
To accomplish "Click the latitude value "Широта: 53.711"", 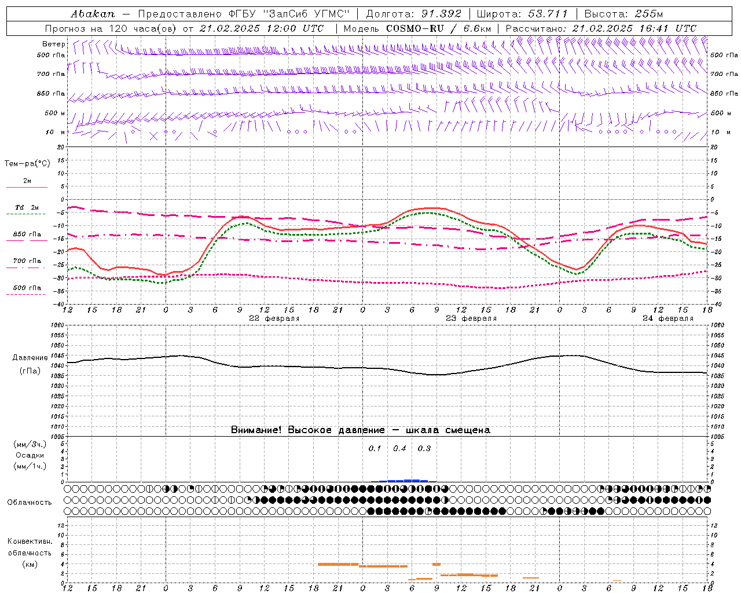I will pyautogui.click(x=522, y=14).
